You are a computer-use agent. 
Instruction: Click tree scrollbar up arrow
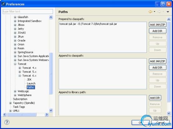[x=51, y=17]
